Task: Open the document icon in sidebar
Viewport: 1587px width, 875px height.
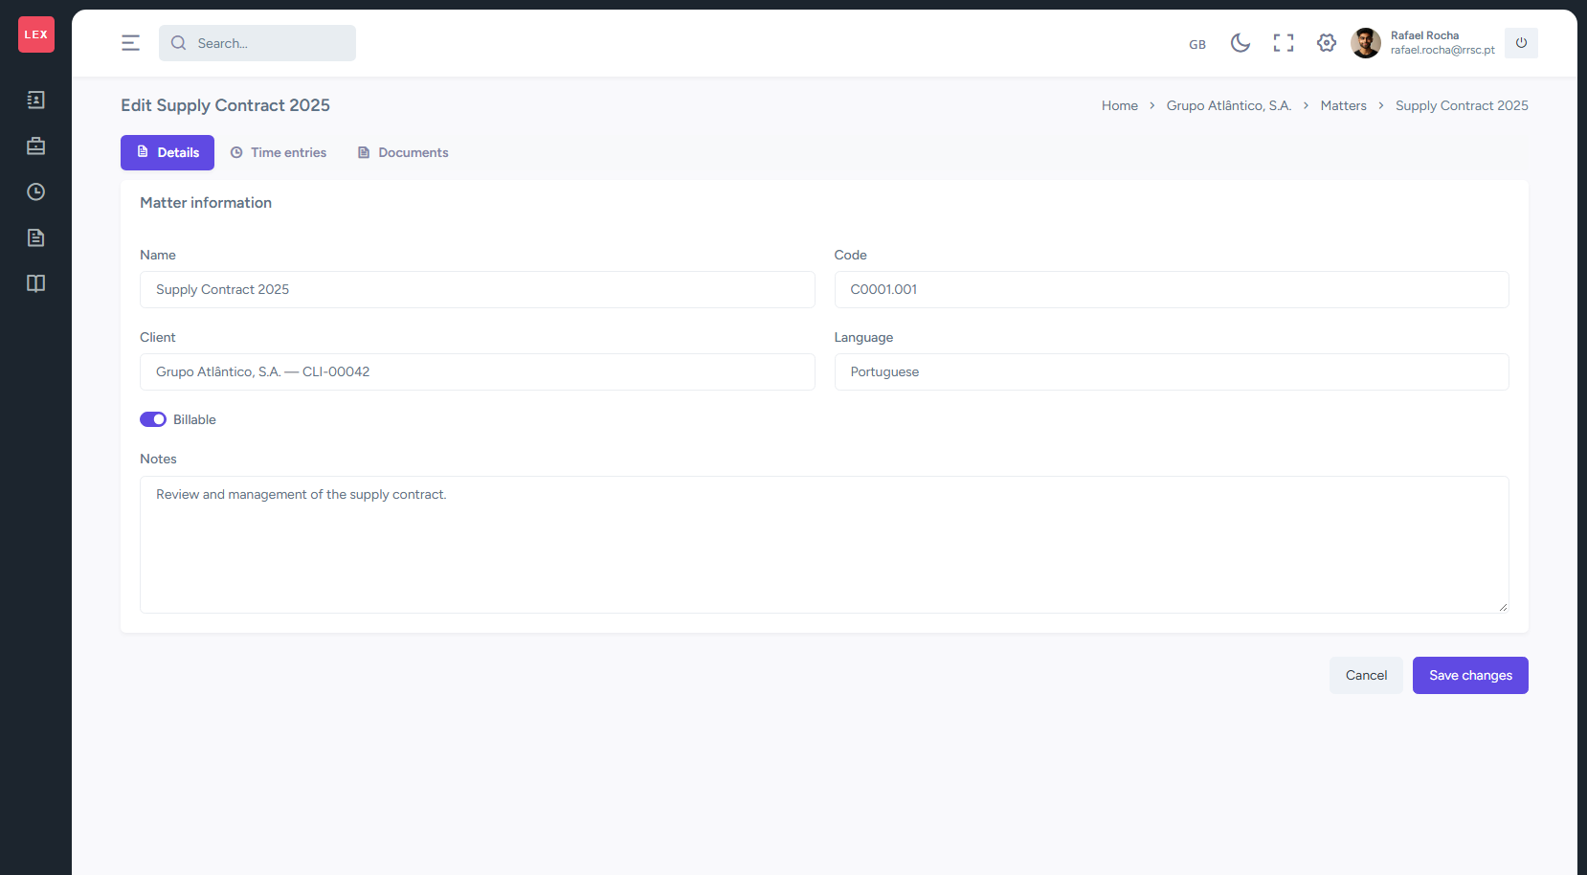Action: pos(35,237)
